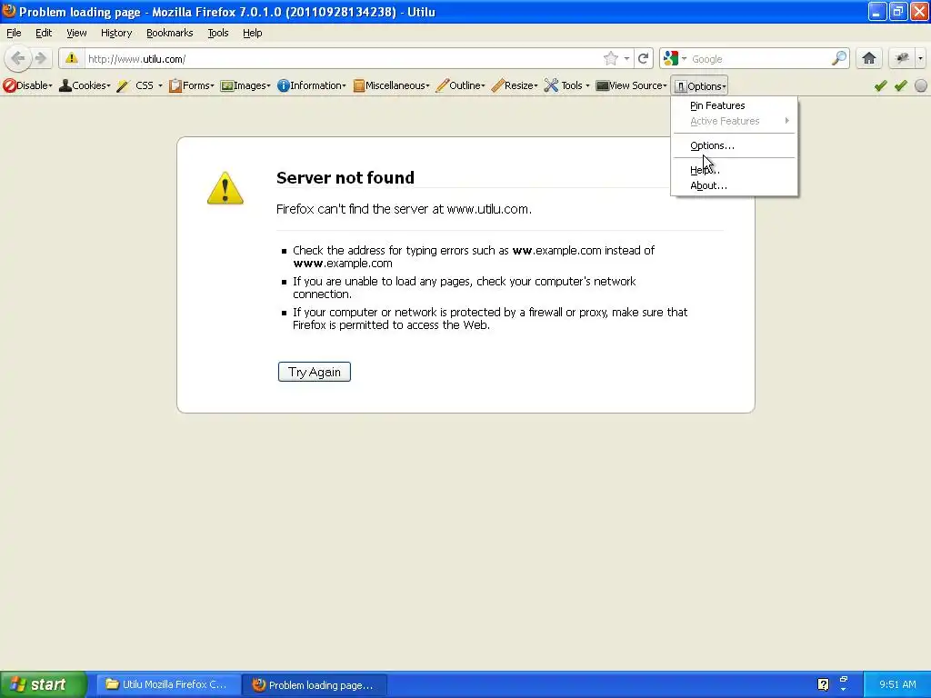Open the Help menu in menu bar
The image size is (931, 698).
tap(253, 33)
